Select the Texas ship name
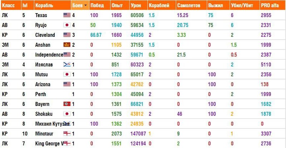The width and height of the screenshot is (286, 148). pyautogui.click(x=41, y=15)
